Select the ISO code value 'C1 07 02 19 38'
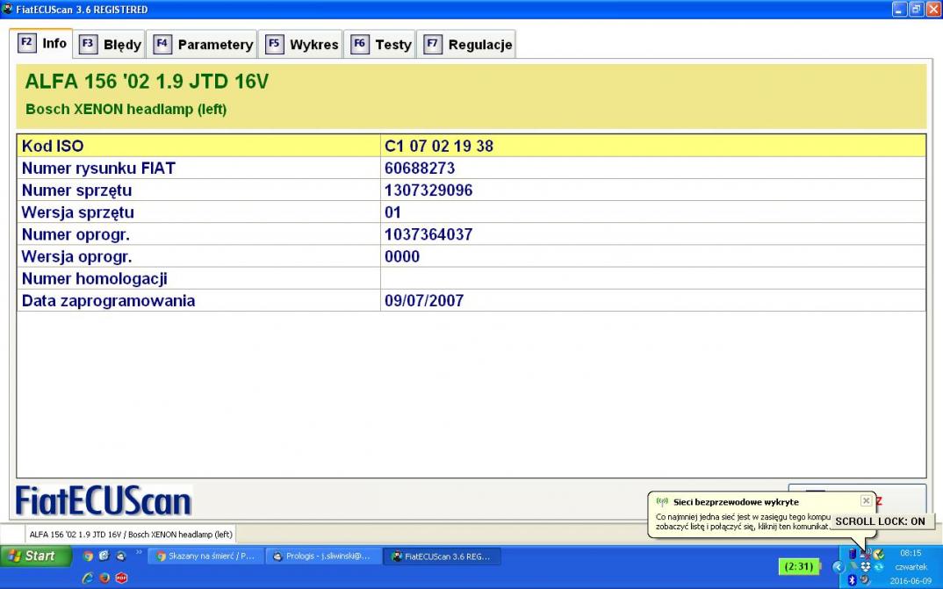Screen dimensions: 943x589 click(x=439, y=146)
